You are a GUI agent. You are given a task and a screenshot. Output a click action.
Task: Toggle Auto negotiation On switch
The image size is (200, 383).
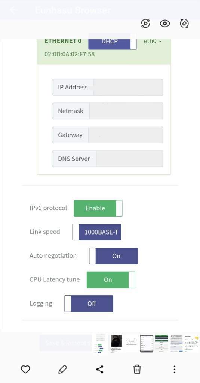pyautogui.click(x=113, y=256)
